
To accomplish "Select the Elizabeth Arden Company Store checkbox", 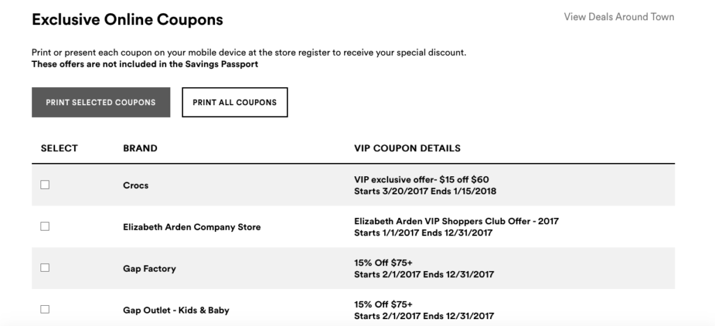I will click(x=45, y=226).
